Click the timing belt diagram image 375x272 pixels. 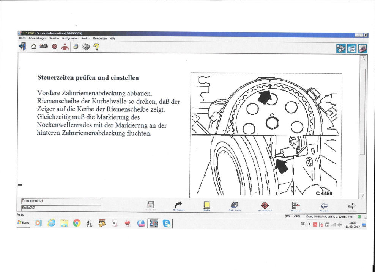coord(266,134)
